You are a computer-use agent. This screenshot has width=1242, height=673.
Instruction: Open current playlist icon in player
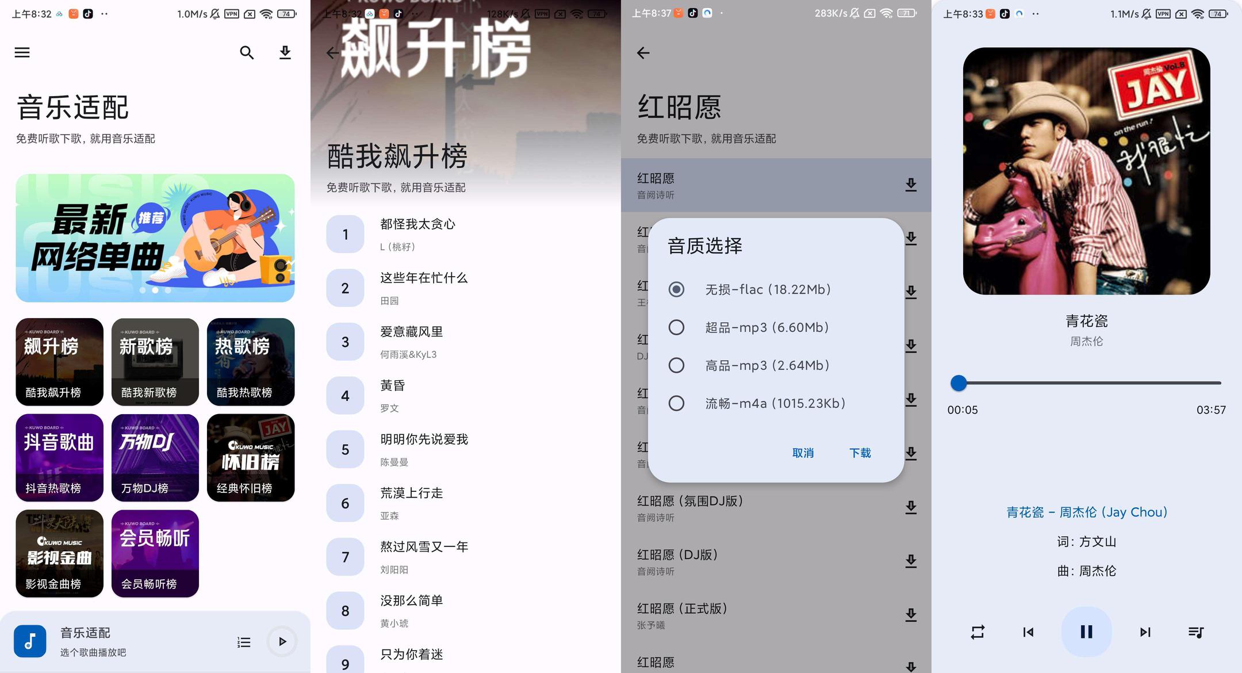coord(1196,632)
